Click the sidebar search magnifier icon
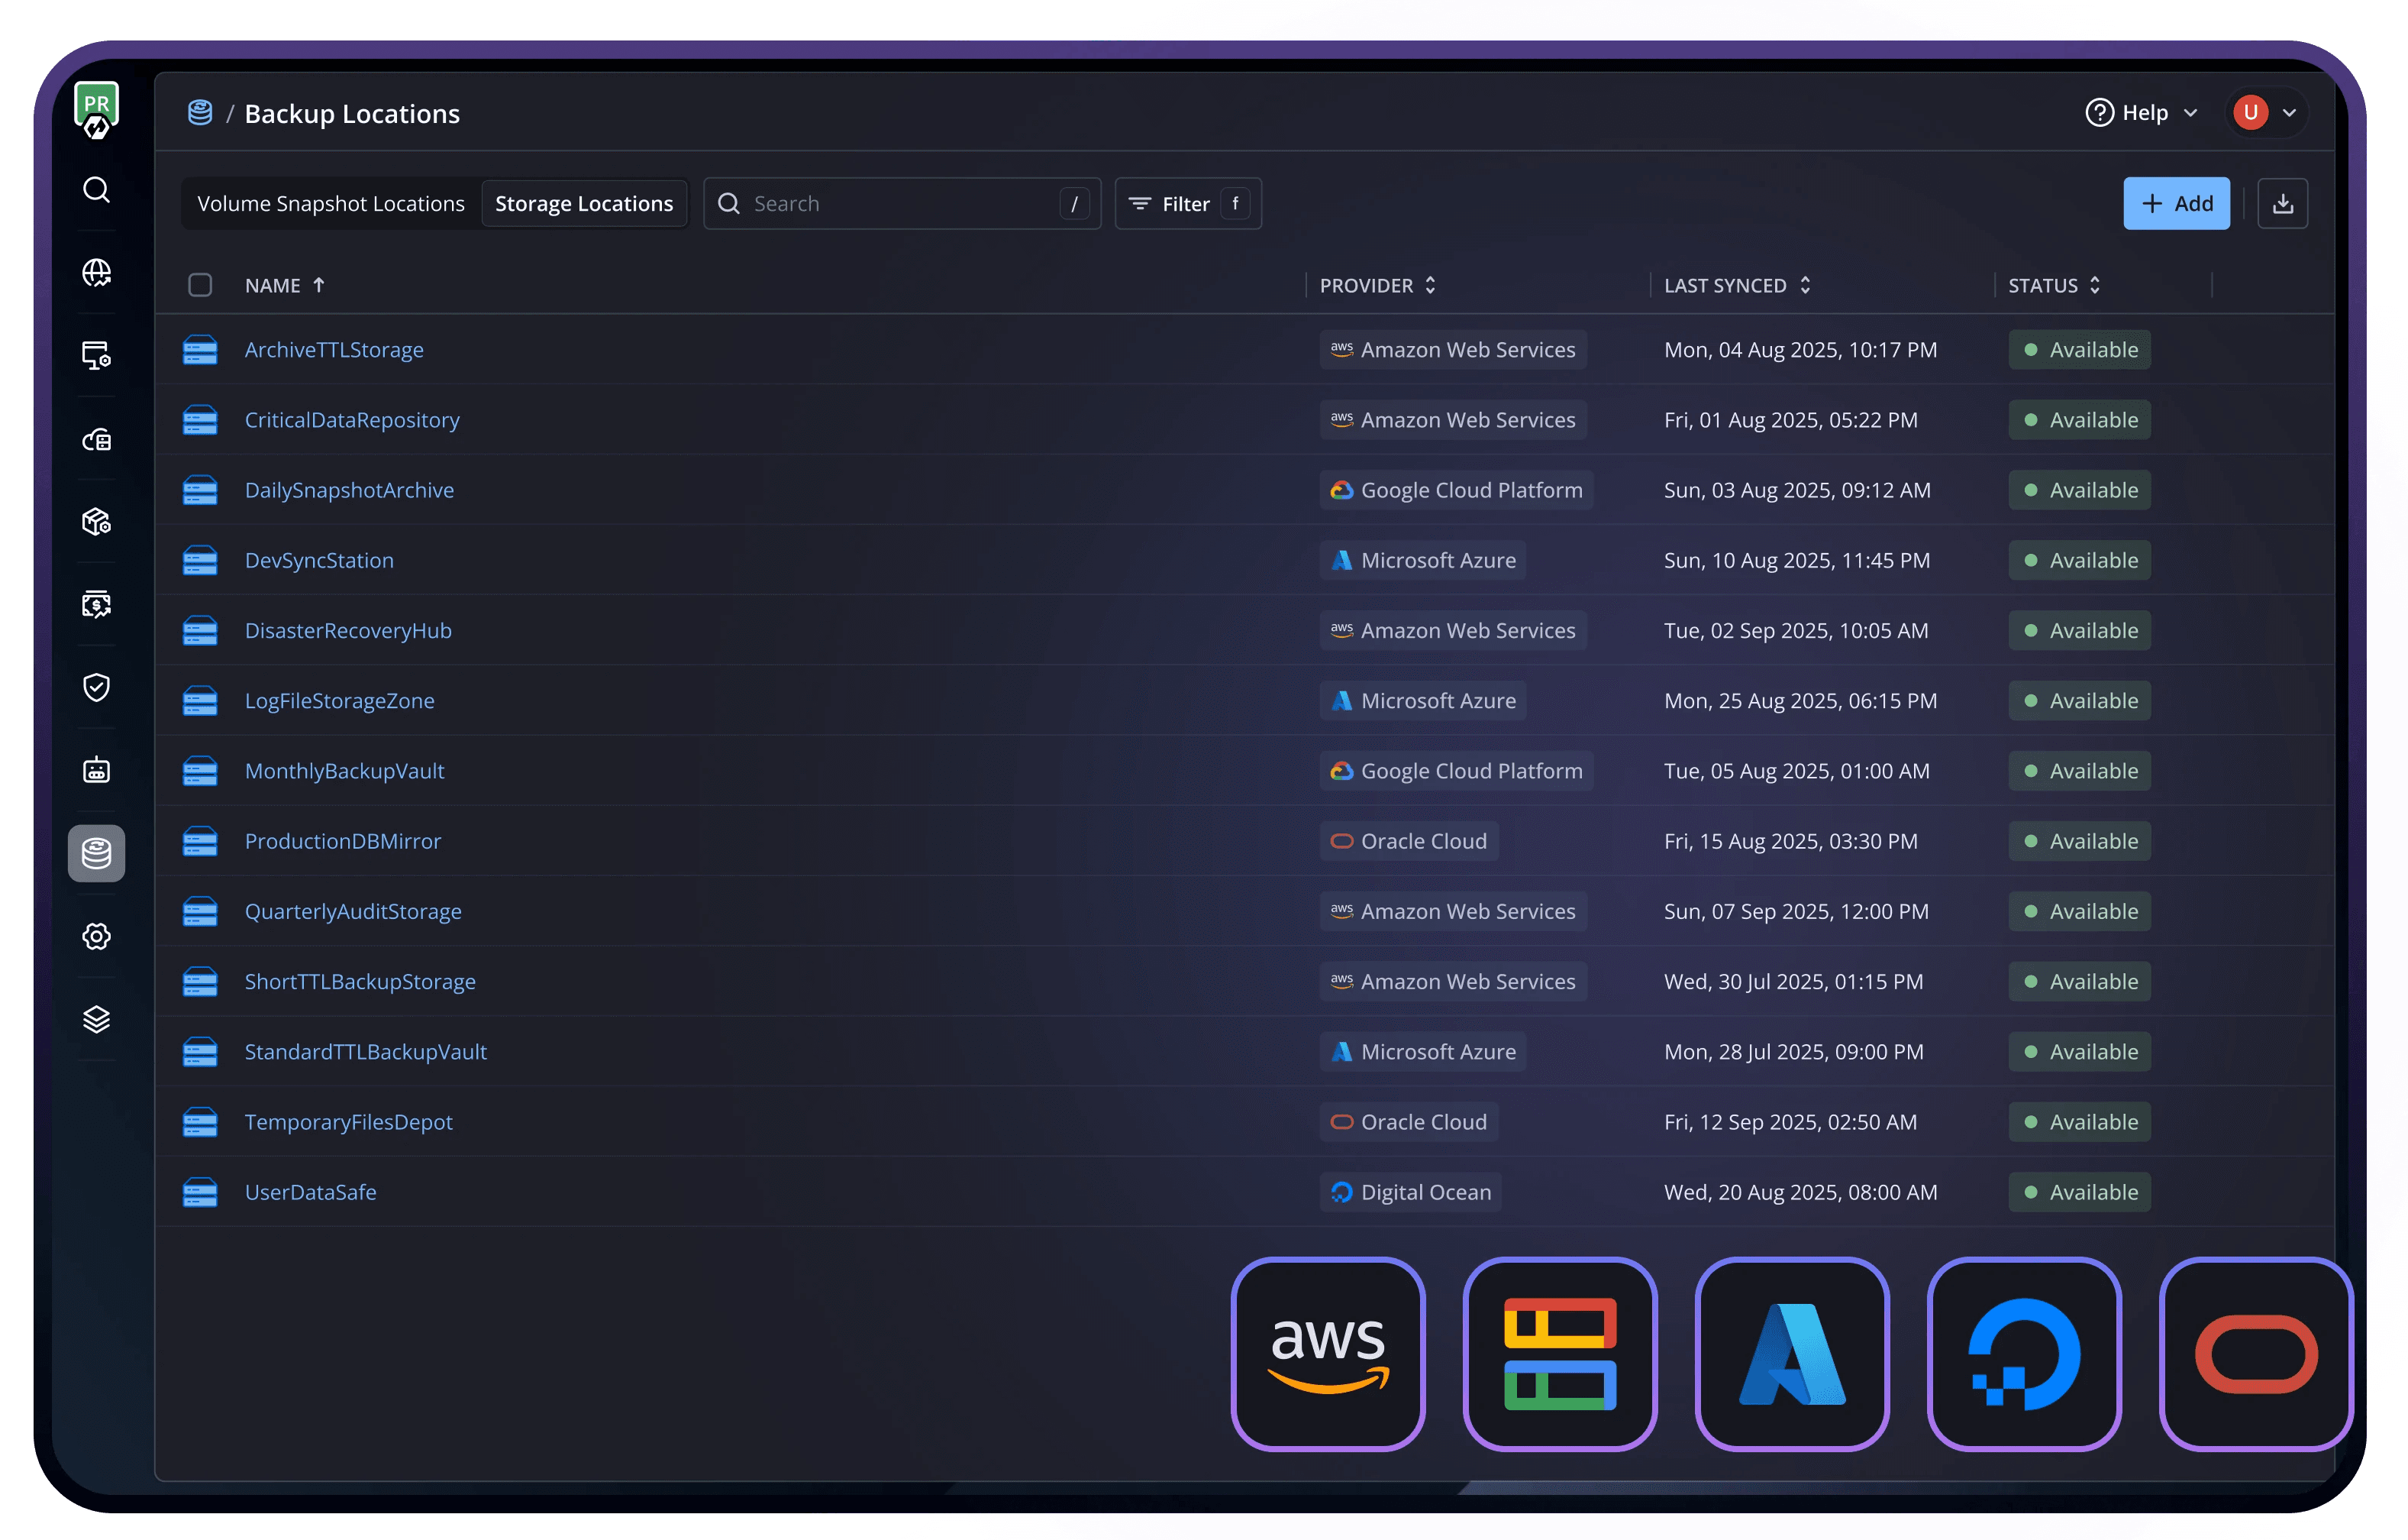 pos(96,190)
